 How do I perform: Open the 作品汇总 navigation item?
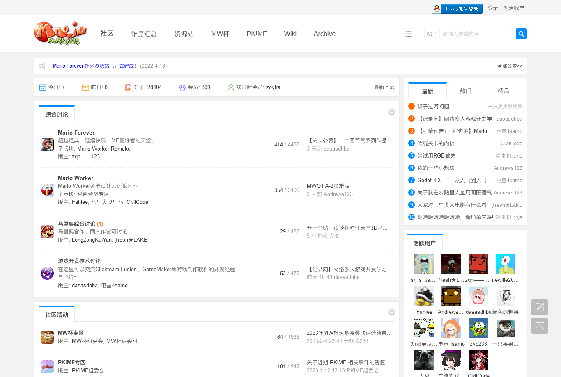144,34
